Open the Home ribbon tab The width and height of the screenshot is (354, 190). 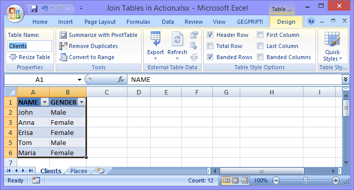click(x=40, y=22)
